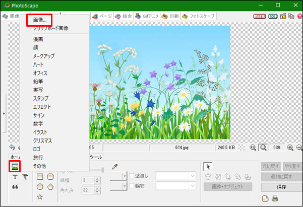Choose the circle shape tool
Viewport: 303px width, 207px height.
click(x=40, y=187)
